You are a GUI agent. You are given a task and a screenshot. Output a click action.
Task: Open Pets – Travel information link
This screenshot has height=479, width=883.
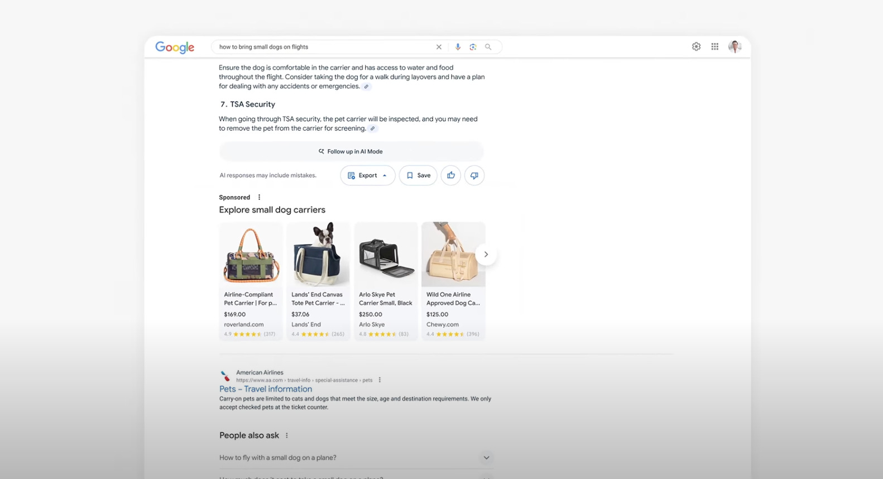(x=266, y=389)
